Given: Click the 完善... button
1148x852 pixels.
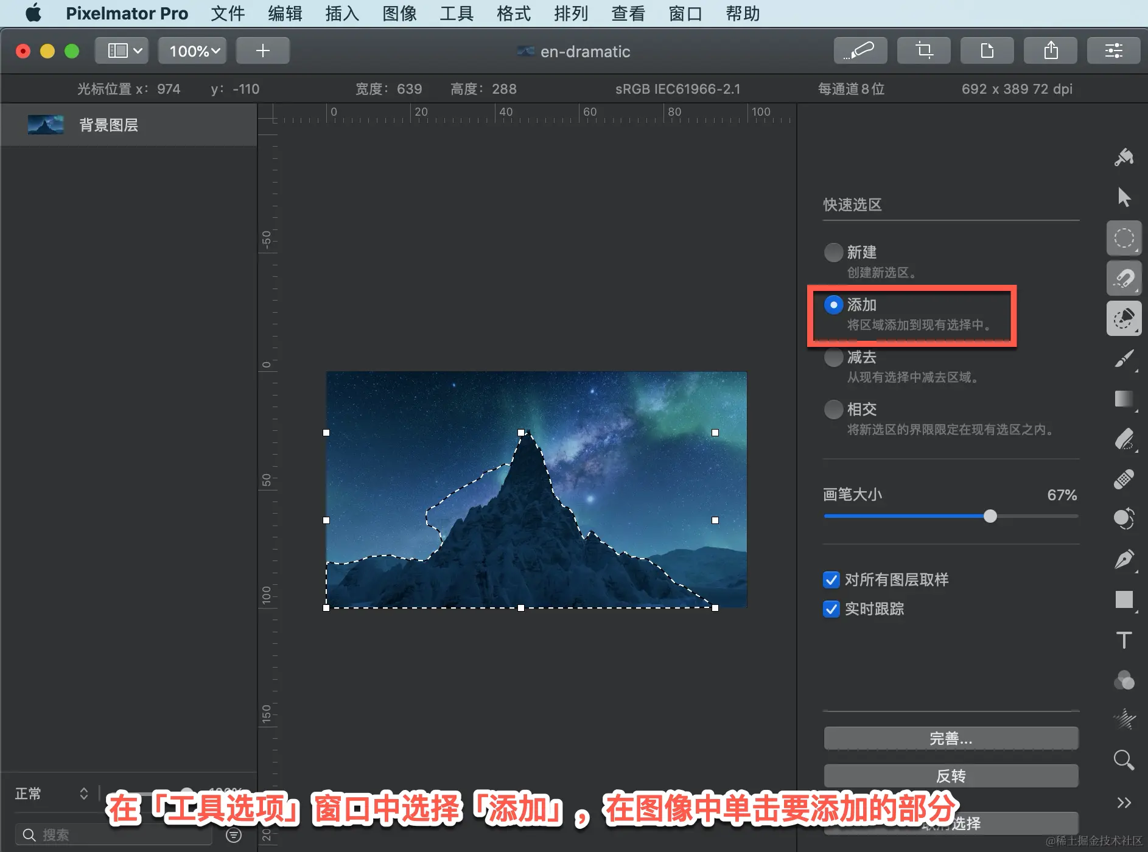Looking at the screenshot, I should (951, 738).
